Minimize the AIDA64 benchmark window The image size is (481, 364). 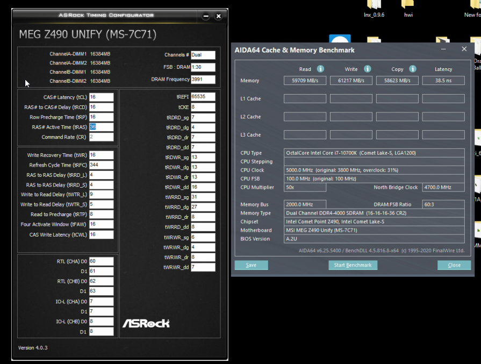(443, 49)
